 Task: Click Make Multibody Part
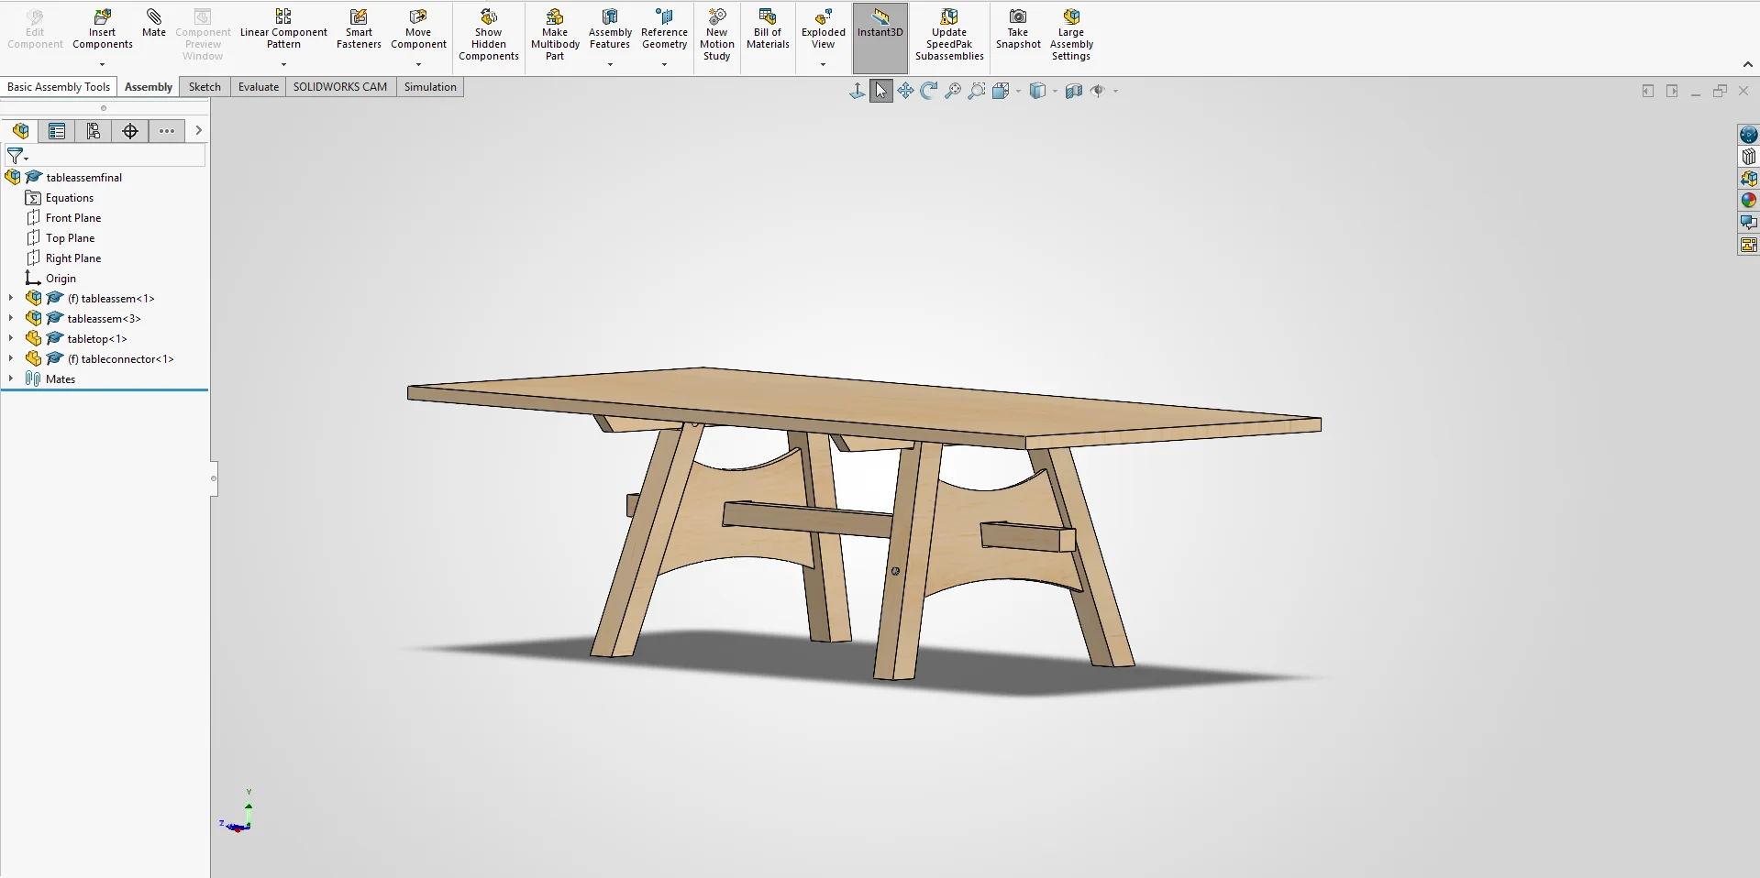(x=555, y=35)
